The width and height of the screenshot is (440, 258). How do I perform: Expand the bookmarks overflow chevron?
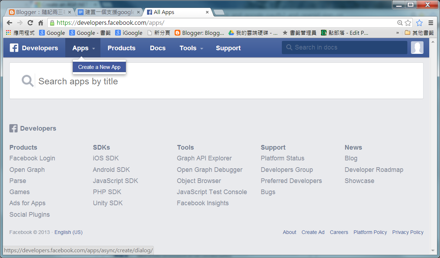tap(397, 33)
